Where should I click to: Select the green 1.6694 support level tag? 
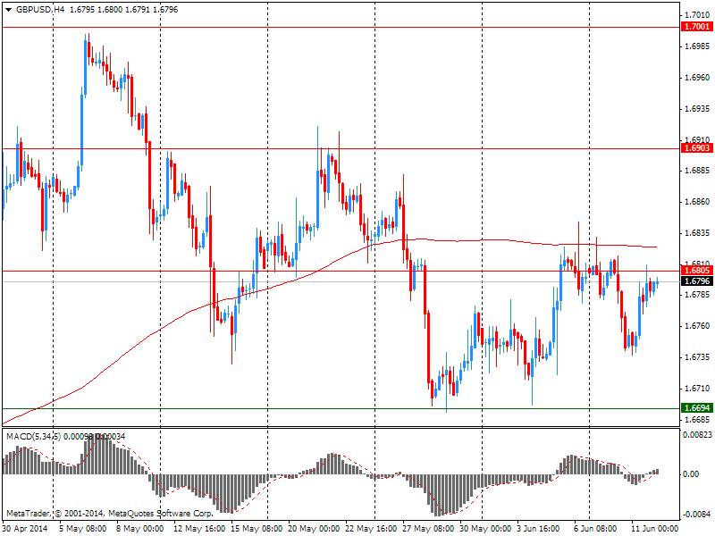[x=697, y=408]
